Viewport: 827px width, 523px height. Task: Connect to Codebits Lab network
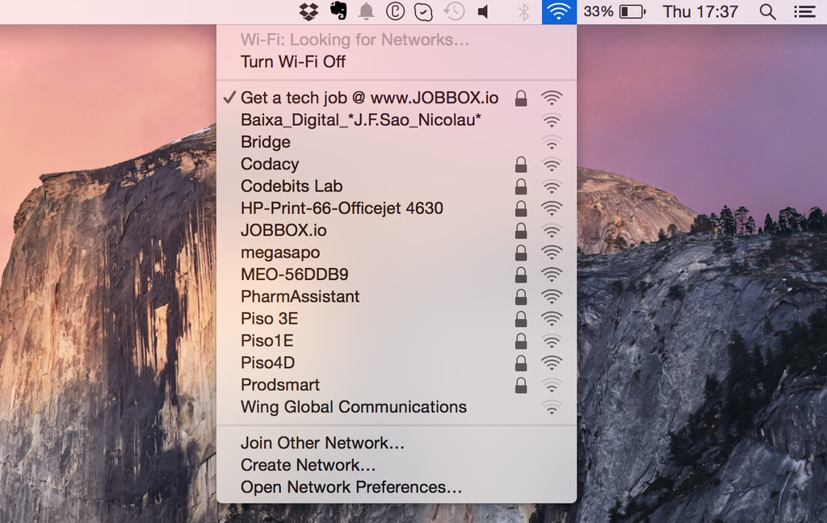point(396,186)
